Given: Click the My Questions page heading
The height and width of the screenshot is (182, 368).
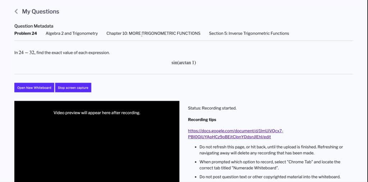Looking at the screenshot, I should [40, 12].
